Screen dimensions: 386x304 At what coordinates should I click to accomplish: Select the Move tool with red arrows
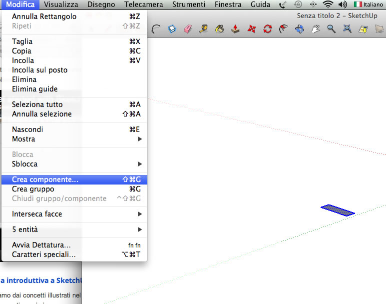(251, 29)
